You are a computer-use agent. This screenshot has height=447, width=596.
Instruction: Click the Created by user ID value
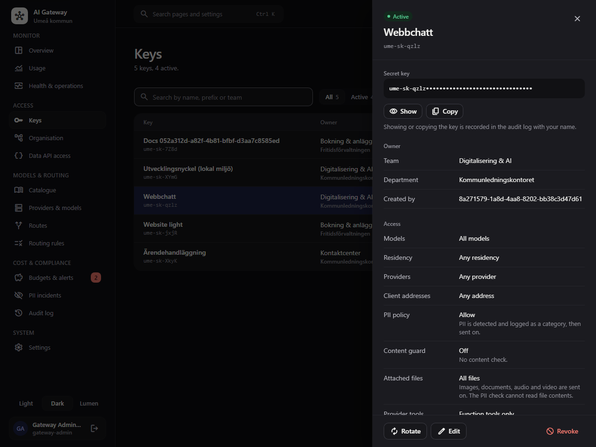click(521, 199)
